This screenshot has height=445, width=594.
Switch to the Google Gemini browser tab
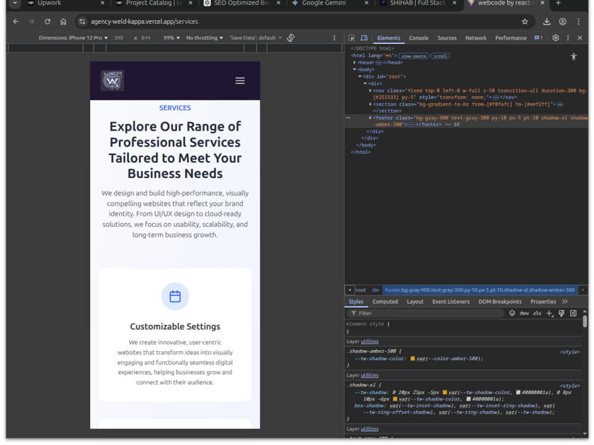(x=330, y=3)
